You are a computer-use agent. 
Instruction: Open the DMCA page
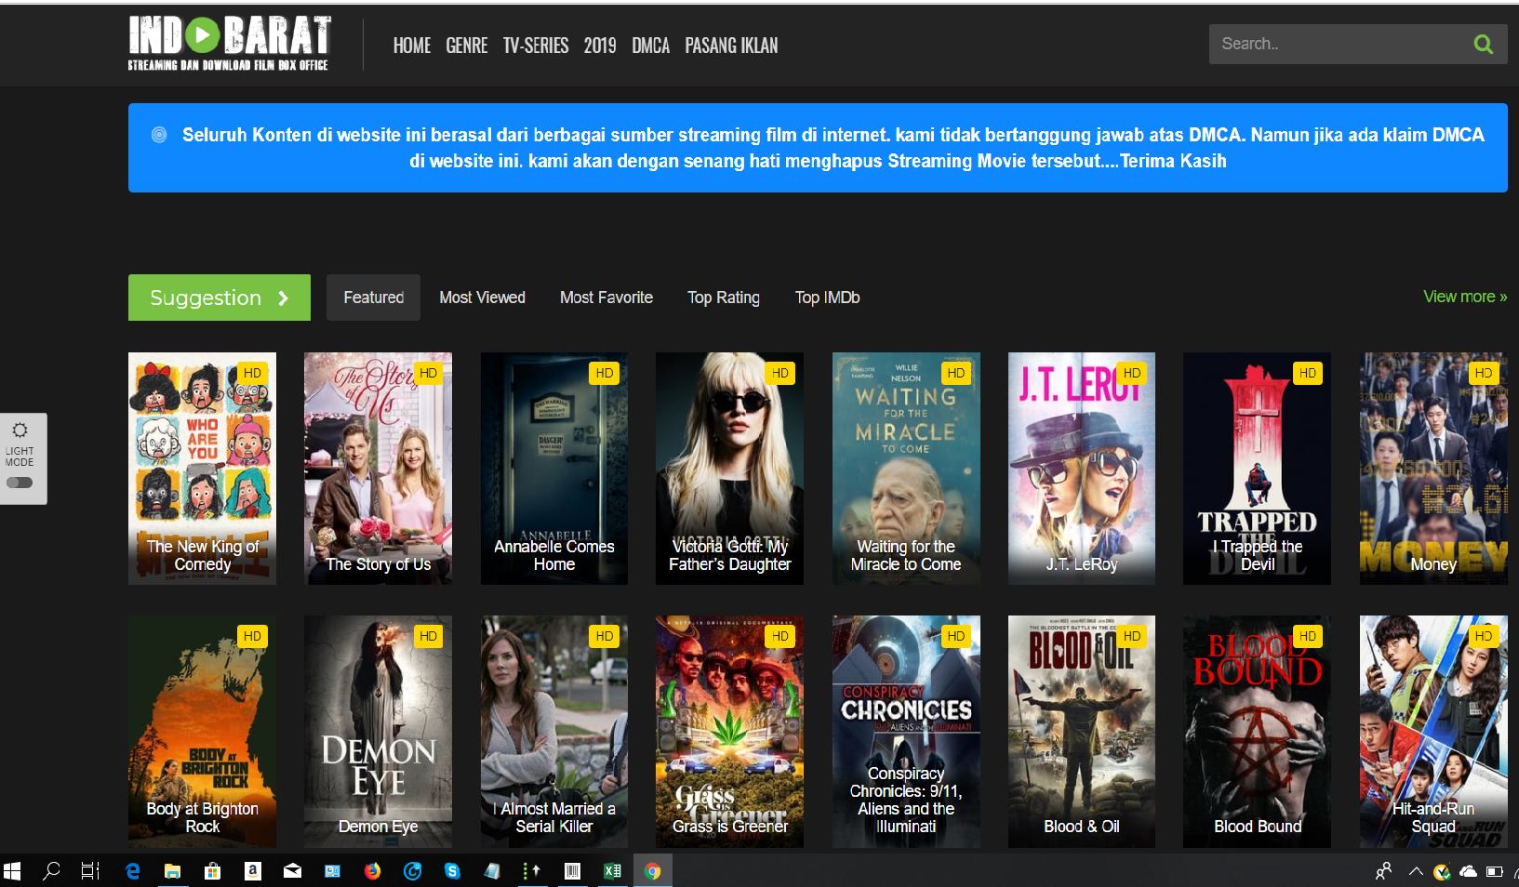(x=651, y=45)
